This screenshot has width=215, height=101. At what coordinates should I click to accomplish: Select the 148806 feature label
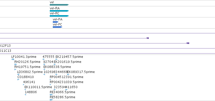(x=31, y=92)
